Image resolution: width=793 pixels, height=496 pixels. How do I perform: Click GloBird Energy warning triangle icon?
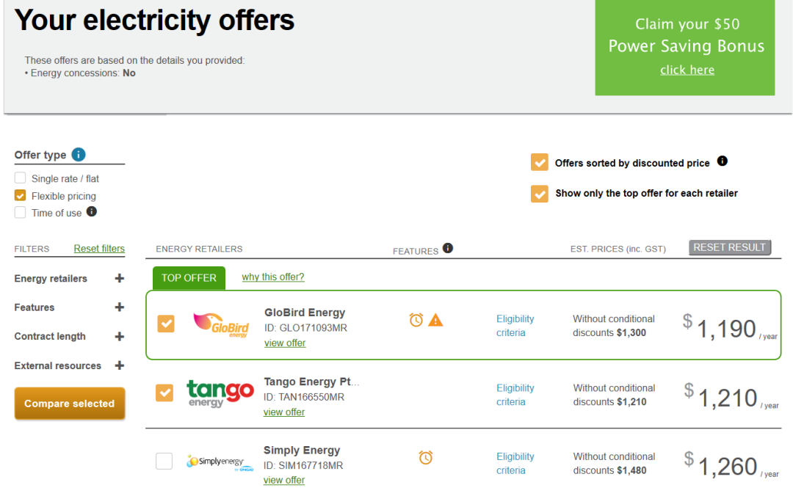click(x=435, y=320)
